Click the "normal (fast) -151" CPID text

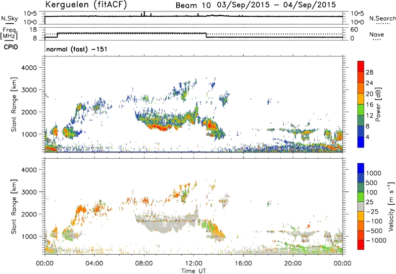tap(77, 49)
